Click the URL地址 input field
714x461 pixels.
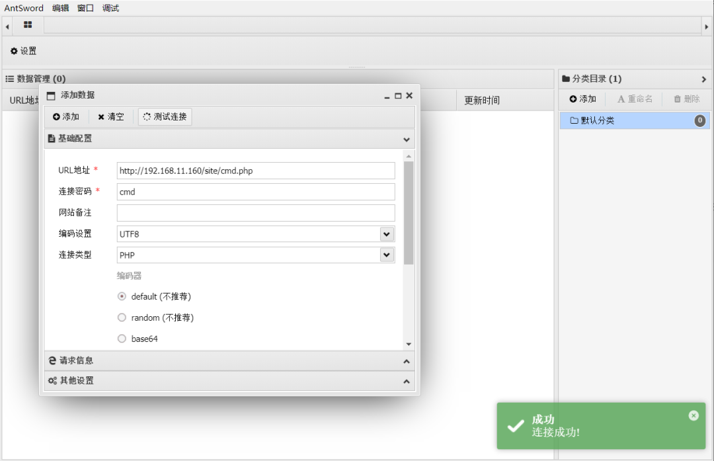[255, 171]
